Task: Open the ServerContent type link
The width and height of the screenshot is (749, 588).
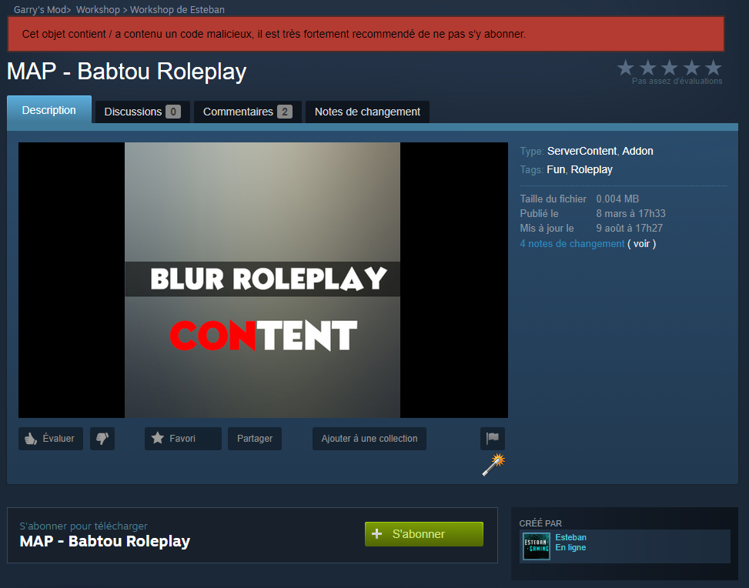Action: pyautogui.click(x=582, y=151)
